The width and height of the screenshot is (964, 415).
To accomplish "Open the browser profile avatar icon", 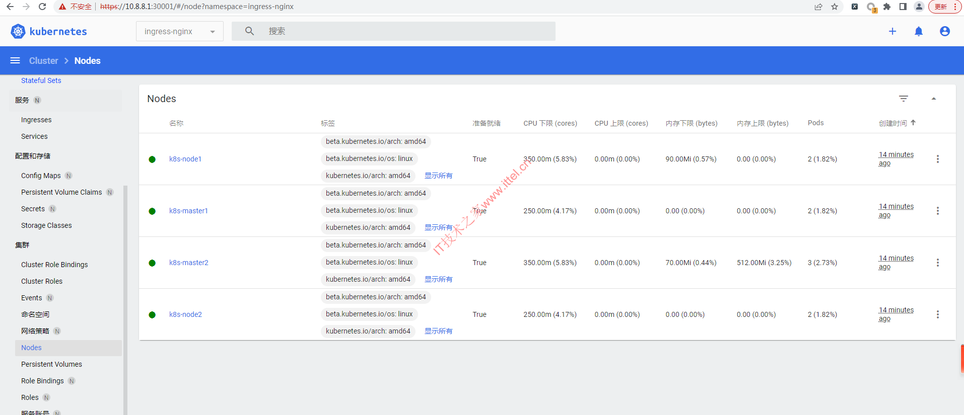I will coord(919,7).
